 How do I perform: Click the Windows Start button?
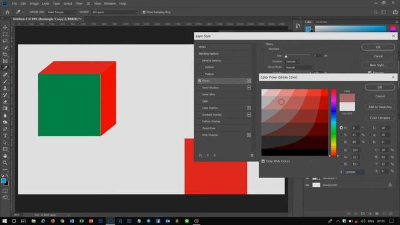[x=4, y=221]
